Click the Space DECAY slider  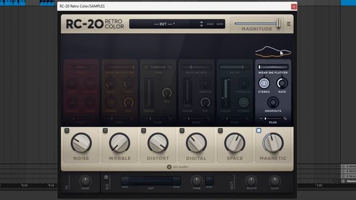[235, 67]
